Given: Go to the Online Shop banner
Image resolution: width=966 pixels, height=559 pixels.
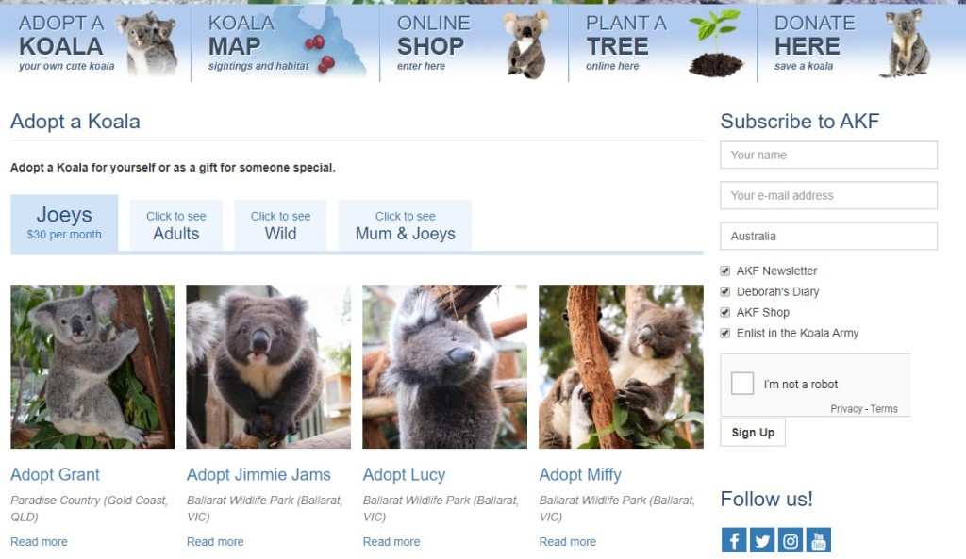Looking at the screenshot, I should point(474,43).
